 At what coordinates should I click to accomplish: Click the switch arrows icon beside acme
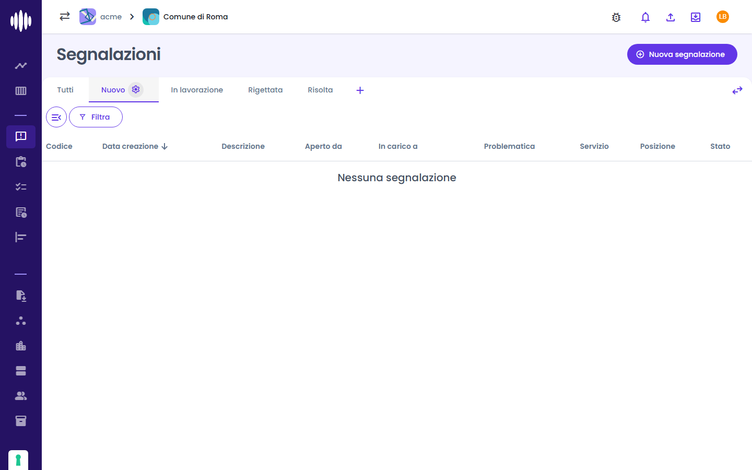(65, 17)
